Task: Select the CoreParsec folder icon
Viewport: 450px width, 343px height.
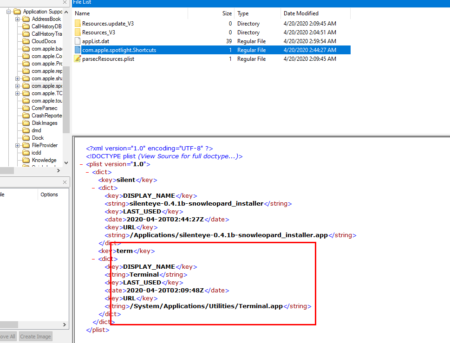Action: 26,108
